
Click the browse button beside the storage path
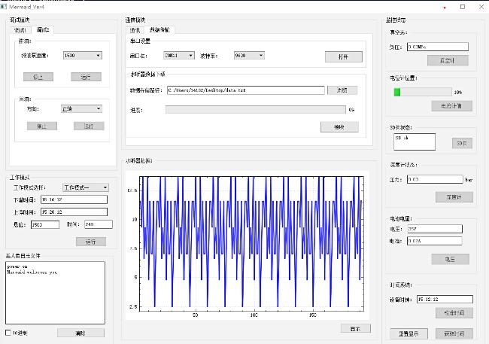342,90
